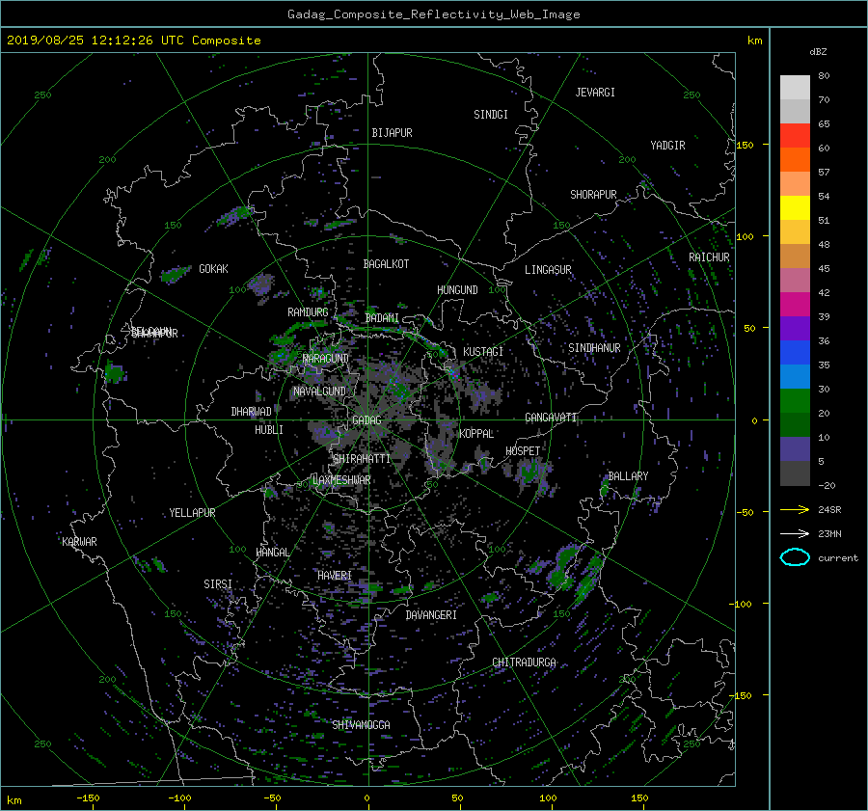Click the Gadag_Composite_Reflectivity_Web_Image title
Image resolution: width=868 pixels, height=811 pixels.
point(433,14)
